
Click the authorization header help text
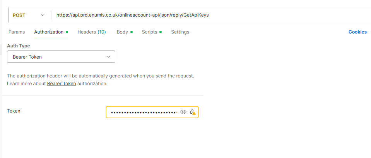[x=101, y=76]
